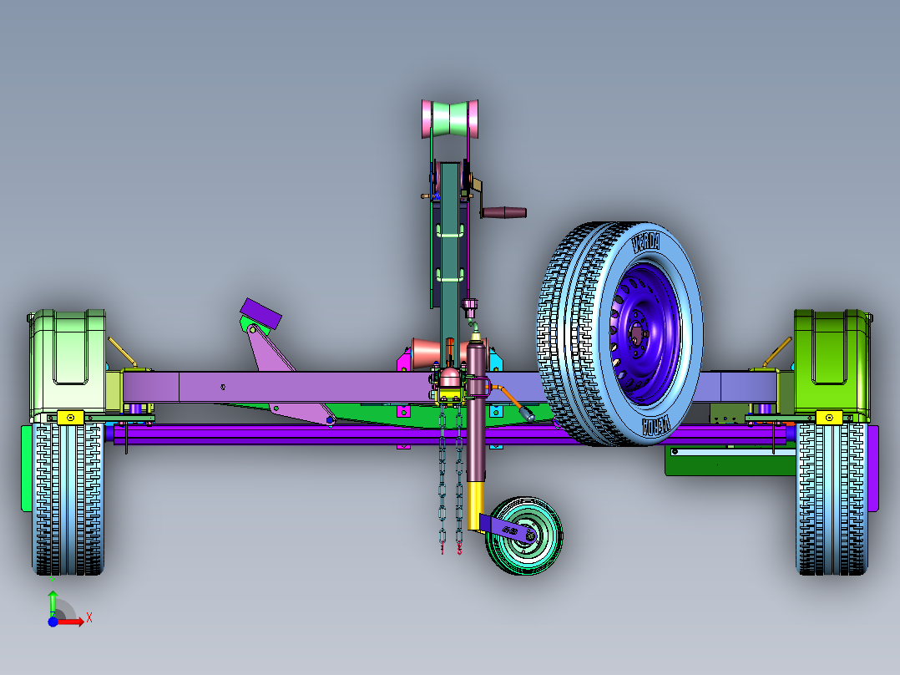Select the hanging safety chains
The width and height of the screenshot is (900, 675).
pos(451,480)
